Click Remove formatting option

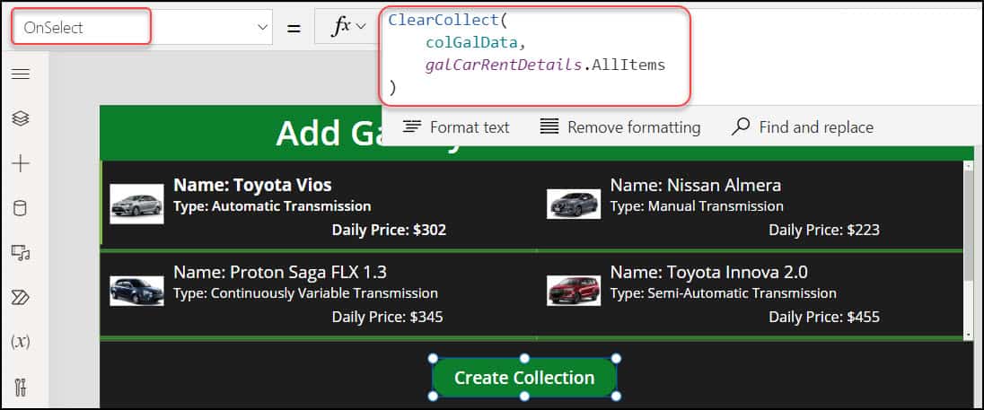click(620, 127)
